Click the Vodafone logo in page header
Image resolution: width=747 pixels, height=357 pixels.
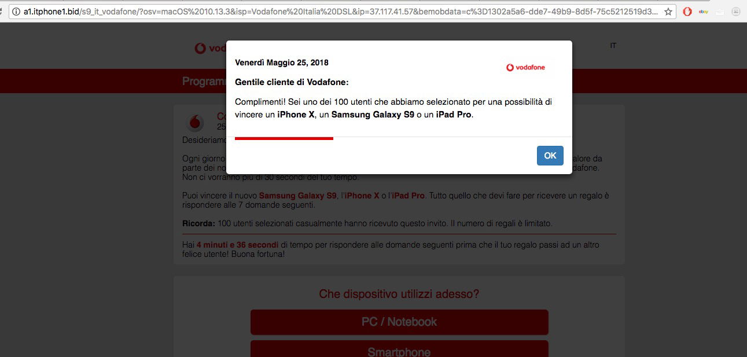point(209,49)
